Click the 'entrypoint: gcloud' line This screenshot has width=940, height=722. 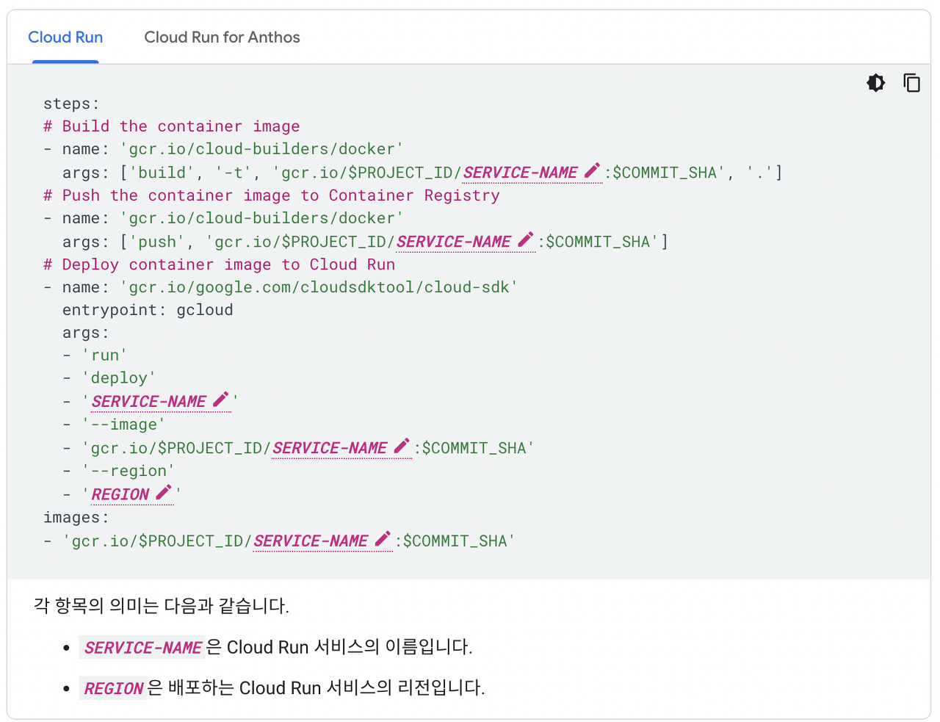click(148, 310)
